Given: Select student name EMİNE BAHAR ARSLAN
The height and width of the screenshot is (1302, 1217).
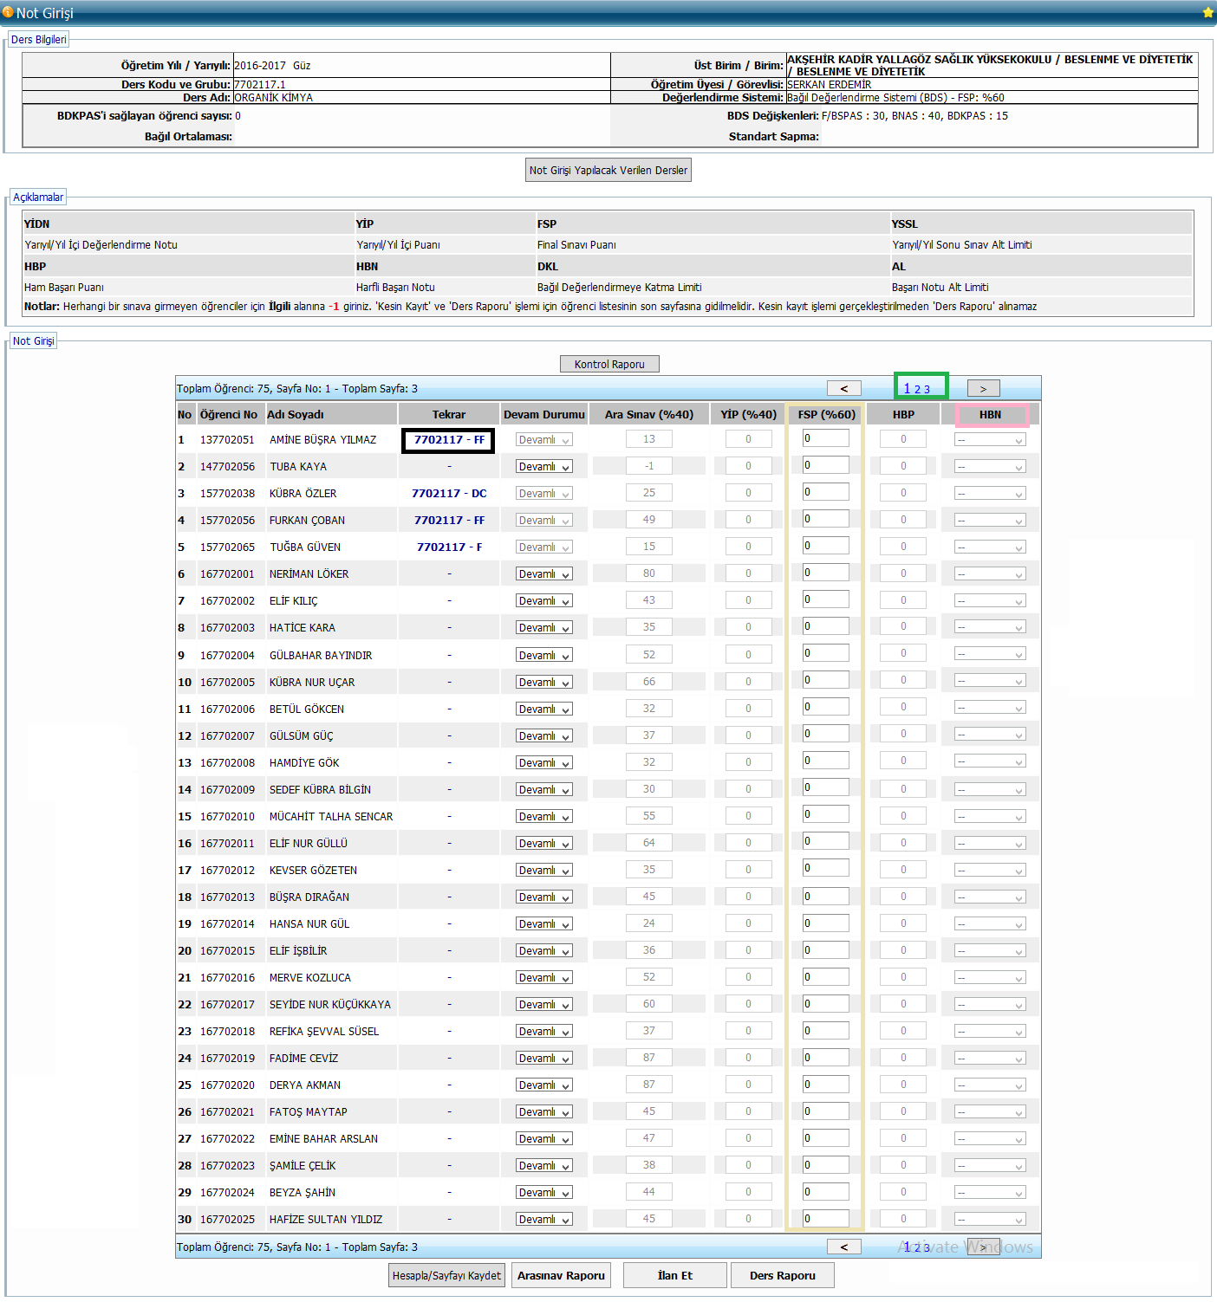Looking at the screenshot, I should pyautogui.click(x=323, y=1139).
